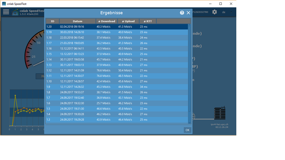Viewport: 285px width, 160px height.
Task: Click the ID column header
Action: click(53, 21)
